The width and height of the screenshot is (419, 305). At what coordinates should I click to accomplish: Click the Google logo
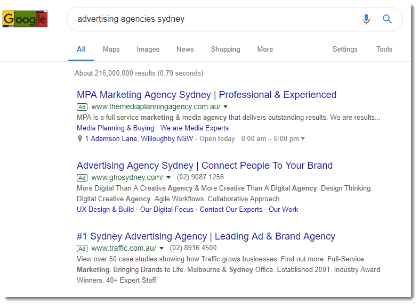coord(25,19)
